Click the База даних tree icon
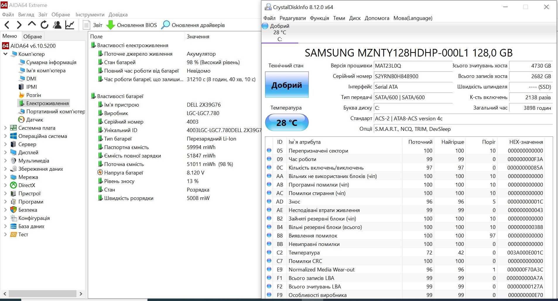Viewport: 558px width, 301px height. tap(13, 226)
